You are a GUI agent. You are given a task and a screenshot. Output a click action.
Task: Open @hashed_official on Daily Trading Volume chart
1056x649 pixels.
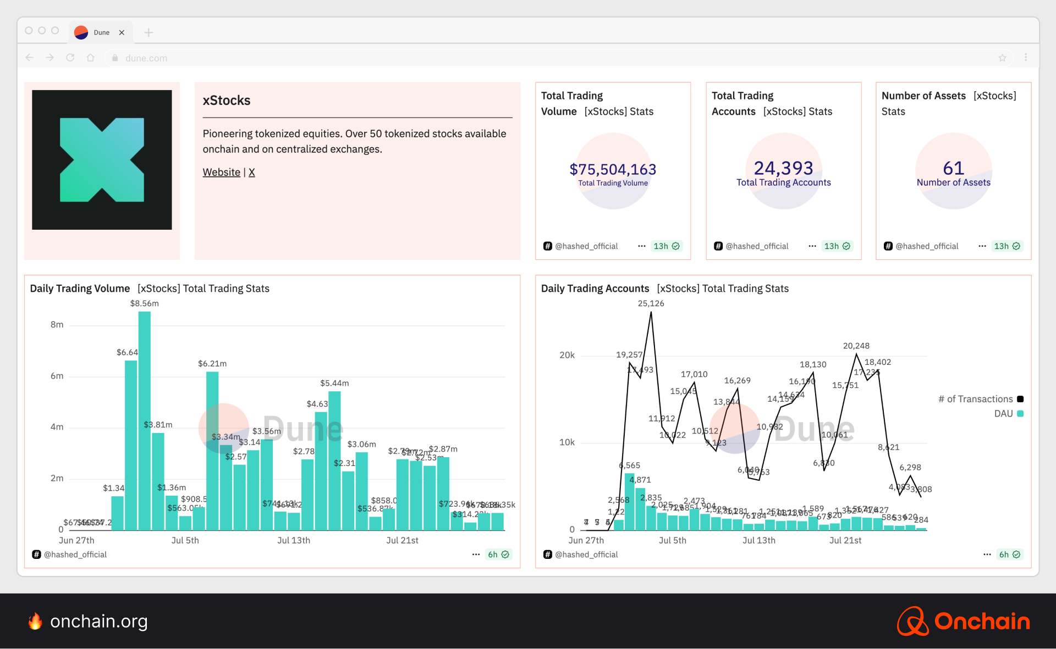pos(75,554)
